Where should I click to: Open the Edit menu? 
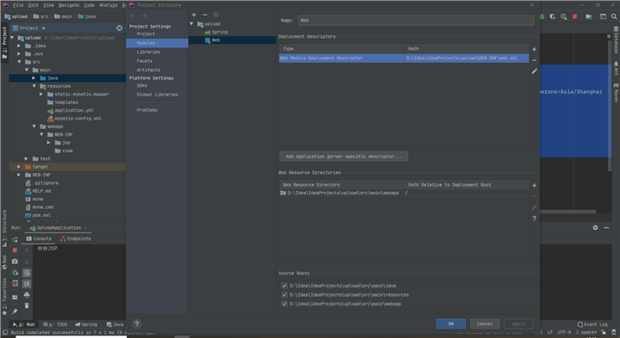(x=34, y=5)
